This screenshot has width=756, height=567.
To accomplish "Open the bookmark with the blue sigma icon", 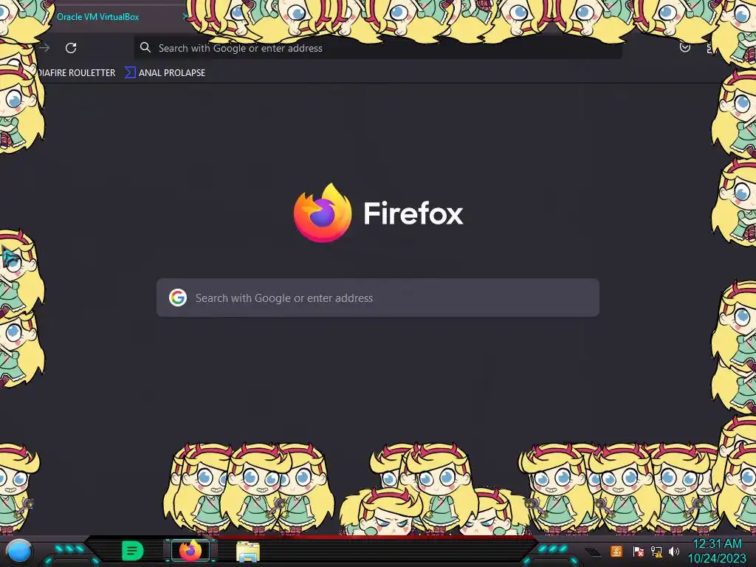I will pyautogui.click(x=165, y=73).
